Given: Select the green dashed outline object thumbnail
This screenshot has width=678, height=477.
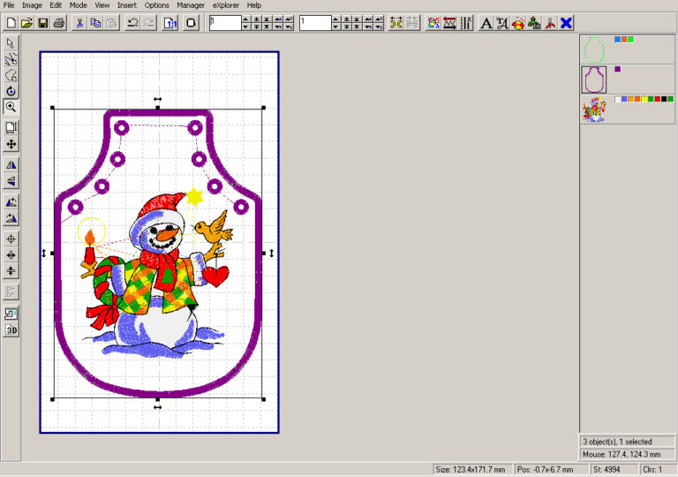Looking at the screenshot, I should pos(593,49).
